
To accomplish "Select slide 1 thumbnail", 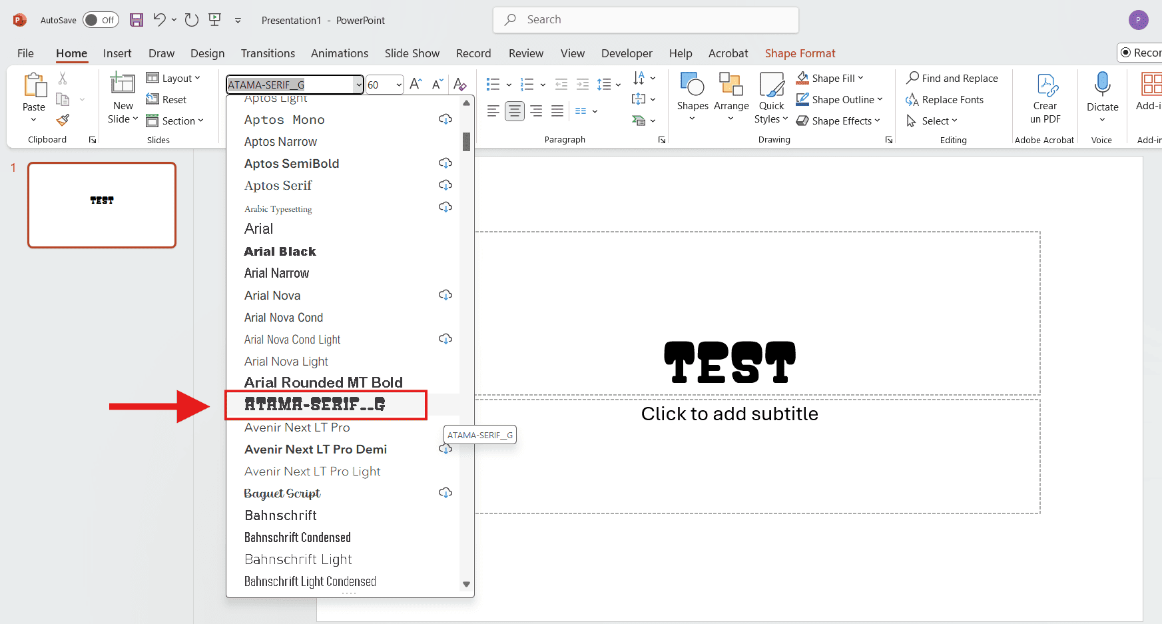I will click(x=102, y=205).
